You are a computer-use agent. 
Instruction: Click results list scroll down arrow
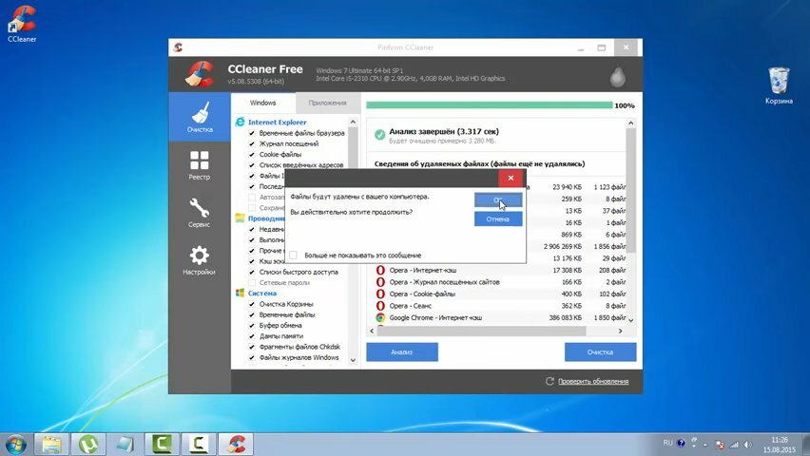[630, 320]
